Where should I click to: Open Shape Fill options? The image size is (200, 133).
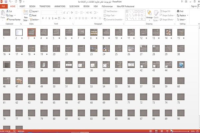165,11
